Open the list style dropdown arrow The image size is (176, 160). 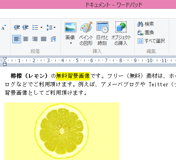41,27
